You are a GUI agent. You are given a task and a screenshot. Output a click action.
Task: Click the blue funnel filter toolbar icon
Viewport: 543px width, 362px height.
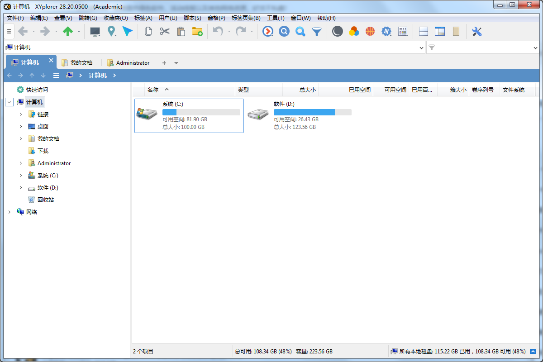[x=317, y=31]
